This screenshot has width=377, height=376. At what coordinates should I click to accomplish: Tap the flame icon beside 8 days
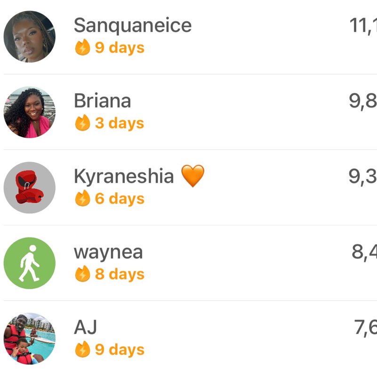click(x=82, y=274)
